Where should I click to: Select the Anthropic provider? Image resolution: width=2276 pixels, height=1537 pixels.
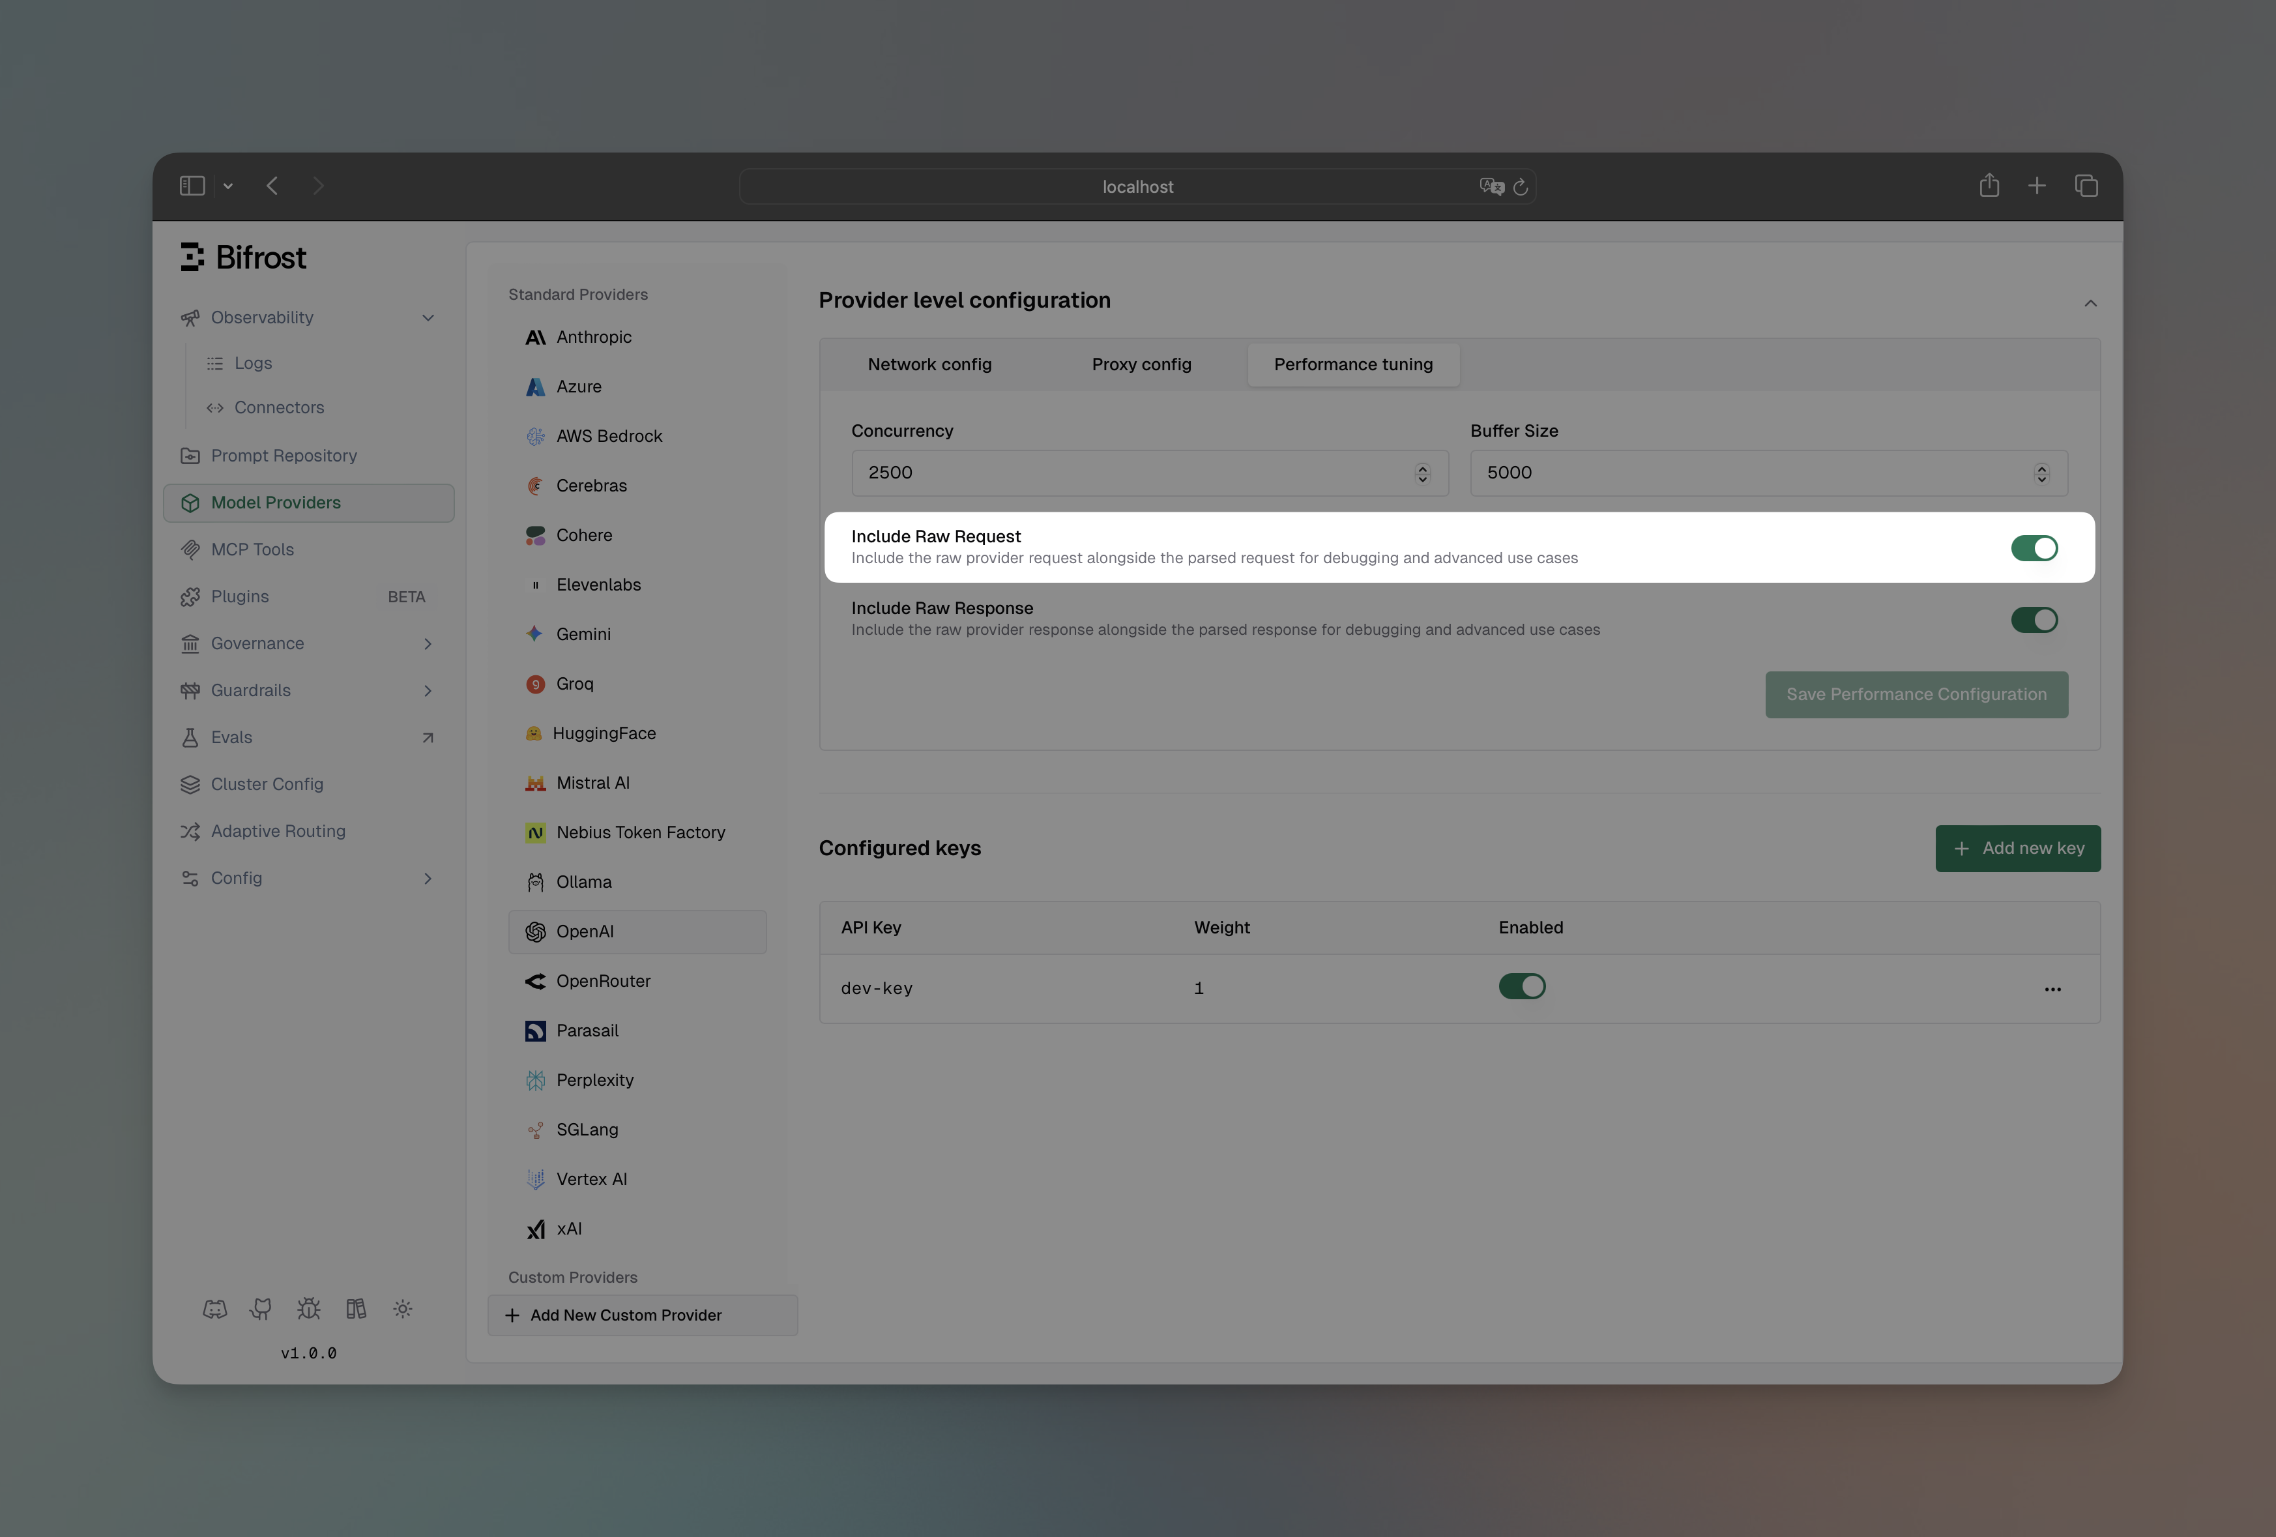(x=594, y=337)
